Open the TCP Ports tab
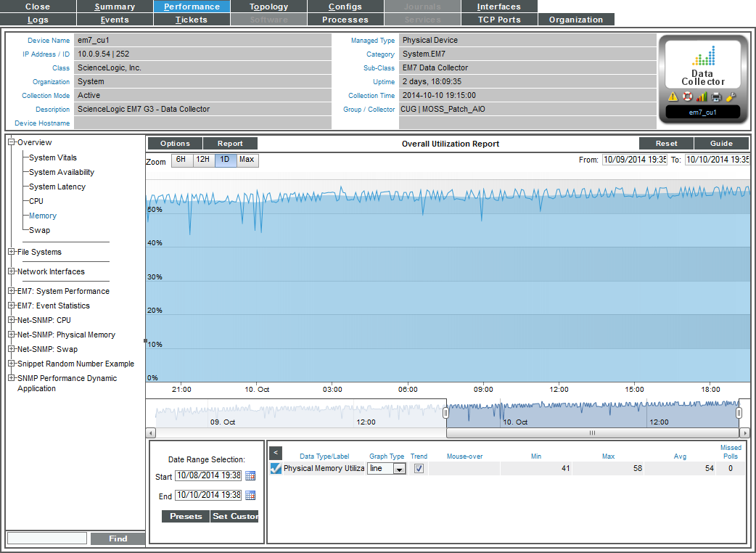Viewport: 756px width, 553px height. tap(499, 20)
